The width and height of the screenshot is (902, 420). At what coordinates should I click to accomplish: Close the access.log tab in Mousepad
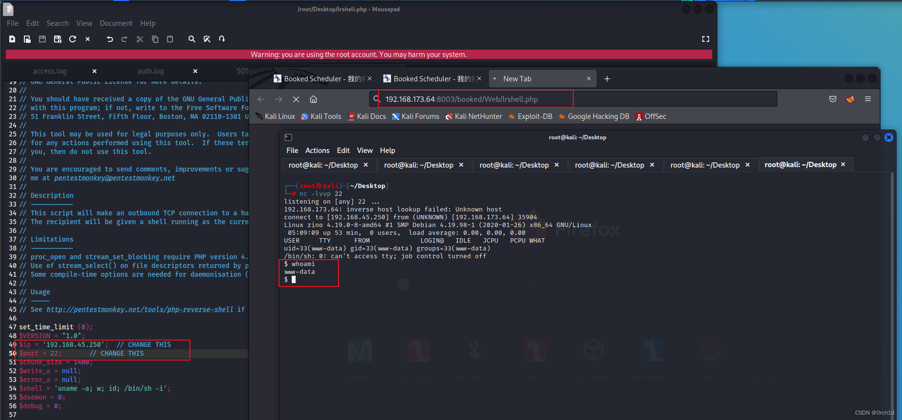(94, 71)
